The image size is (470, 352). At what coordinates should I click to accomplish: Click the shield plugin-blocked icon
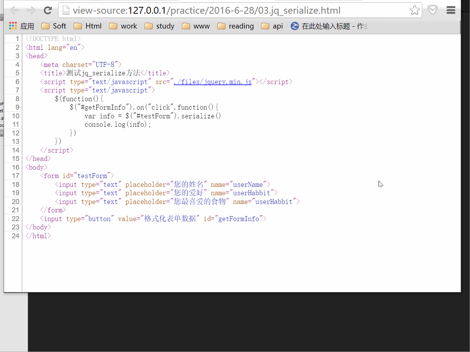click(x=433, y=10)
